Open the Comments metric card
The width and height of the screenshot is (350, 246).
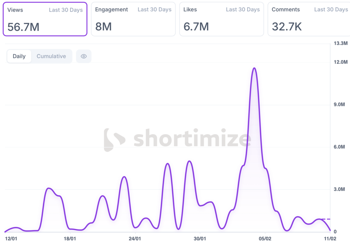point(309,19)
